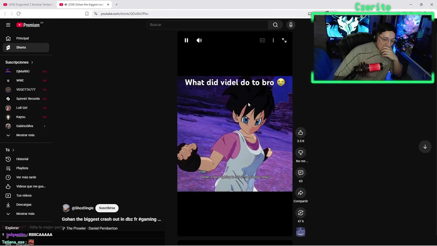Click the VEGETTA777 live indicator
This screenshot has width=437, height=246.
(44, 90)
